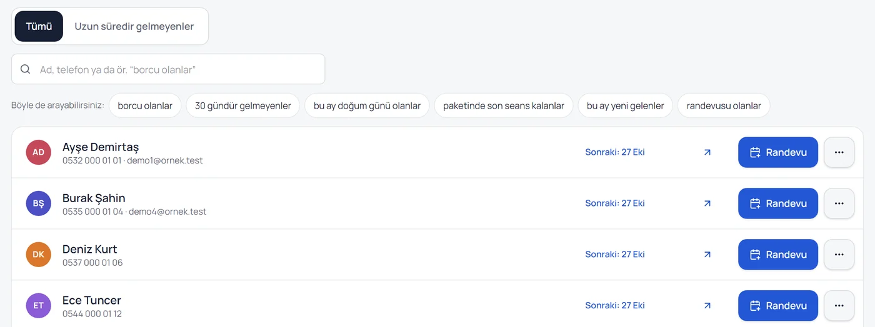Choose bu ay doğum günü olanlar chip
This screenshot has height=327, width=875.
point(367,105)
